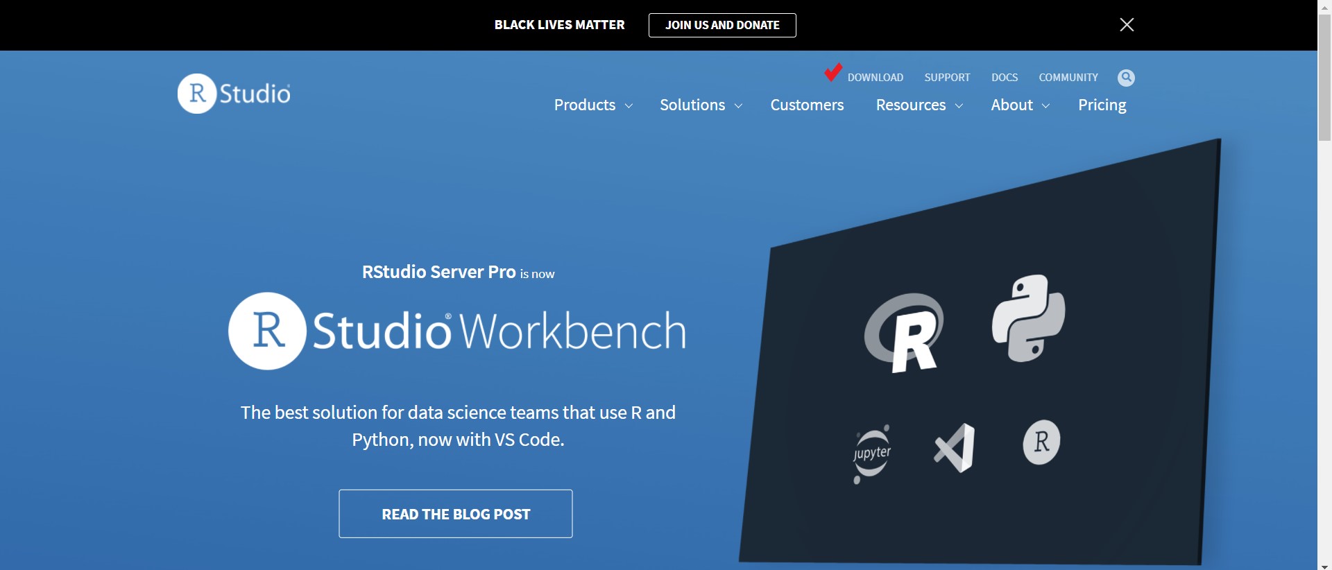Screen dimensions: 1332x570
Task: Click the page scrollbar thumb
Action: 1324,78
